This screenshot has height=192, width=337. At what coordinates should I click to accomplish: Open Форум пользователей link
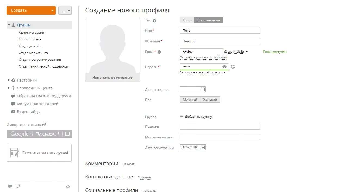coord(38,104)
